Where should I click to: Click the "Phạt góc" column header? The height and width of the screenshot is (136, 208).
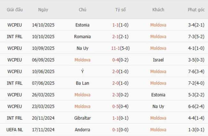(x=196, y=10)
